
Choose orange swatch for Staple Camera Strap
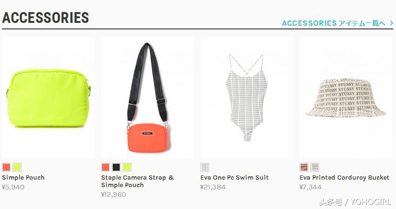click(x=106, y=167)
